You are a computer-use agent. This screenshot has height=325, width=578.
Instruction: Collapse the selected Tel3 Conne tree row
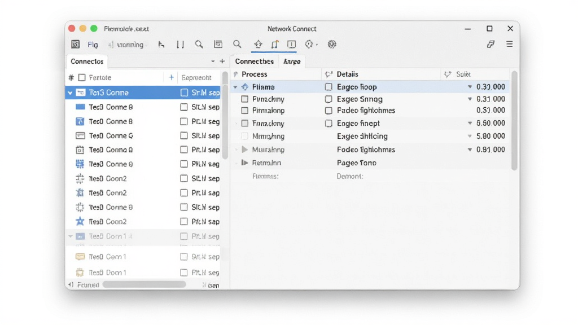(70, 93)
